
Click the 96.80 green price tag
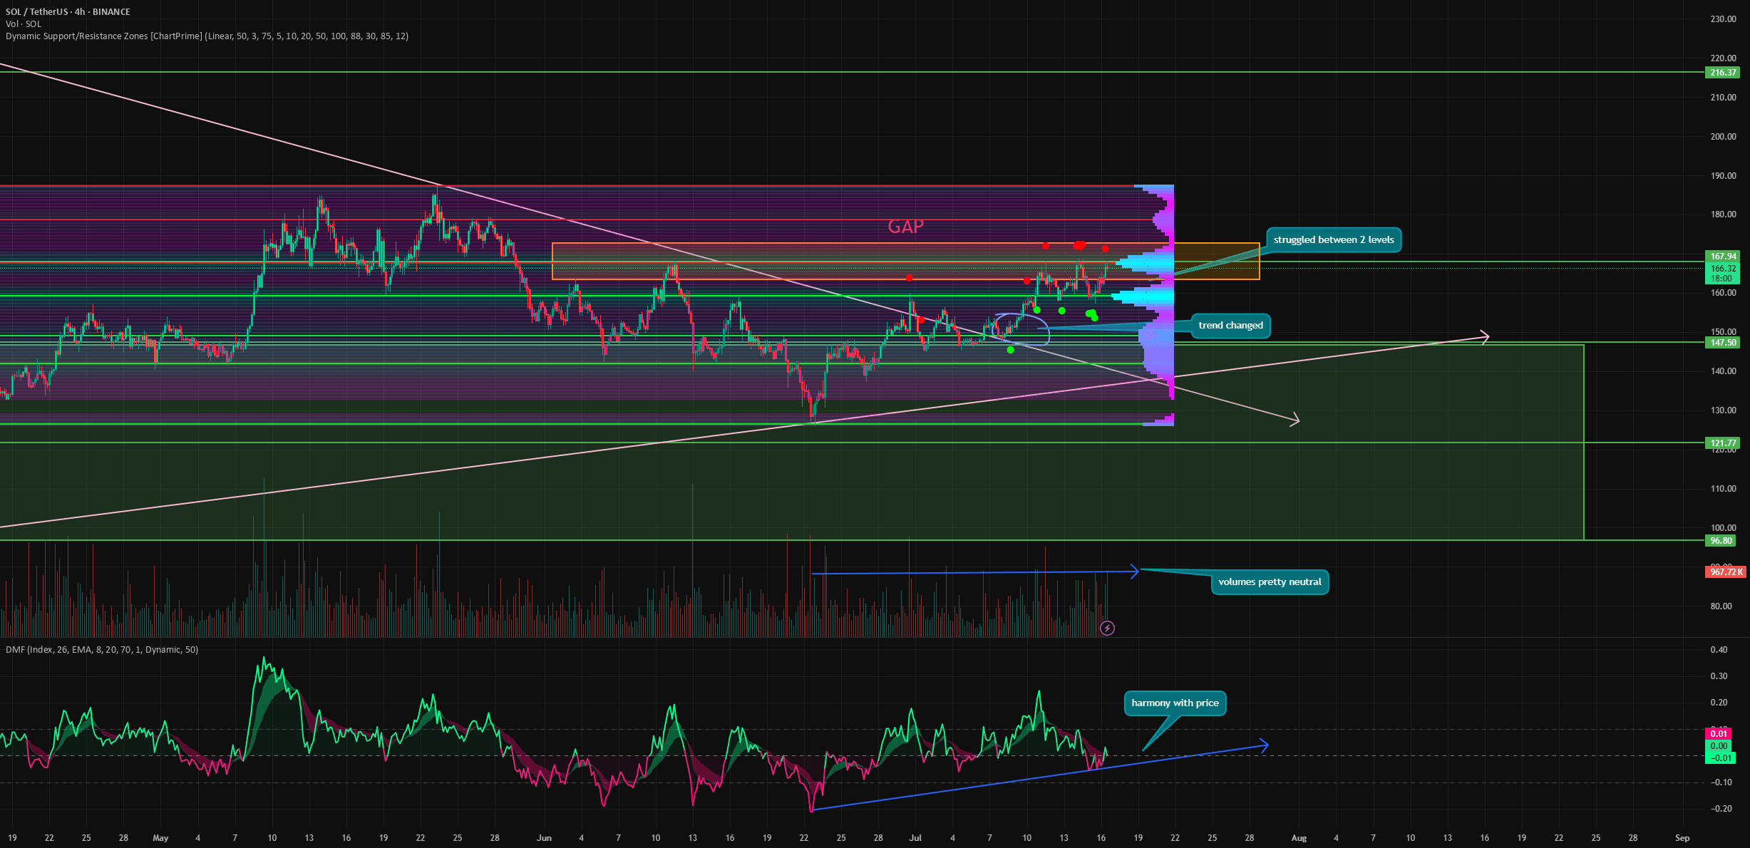(x=1721, y=541)
